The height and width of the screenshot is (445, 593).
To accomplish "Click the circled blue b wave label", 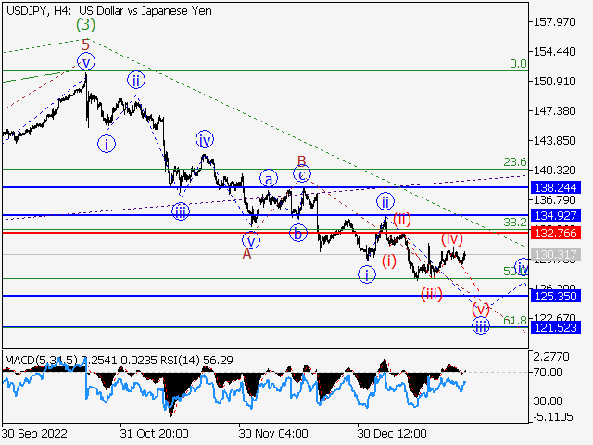I will pos(298,233).
